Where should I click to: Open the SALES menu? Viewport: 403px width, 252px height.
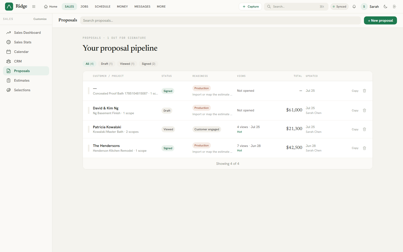[69, 7]
